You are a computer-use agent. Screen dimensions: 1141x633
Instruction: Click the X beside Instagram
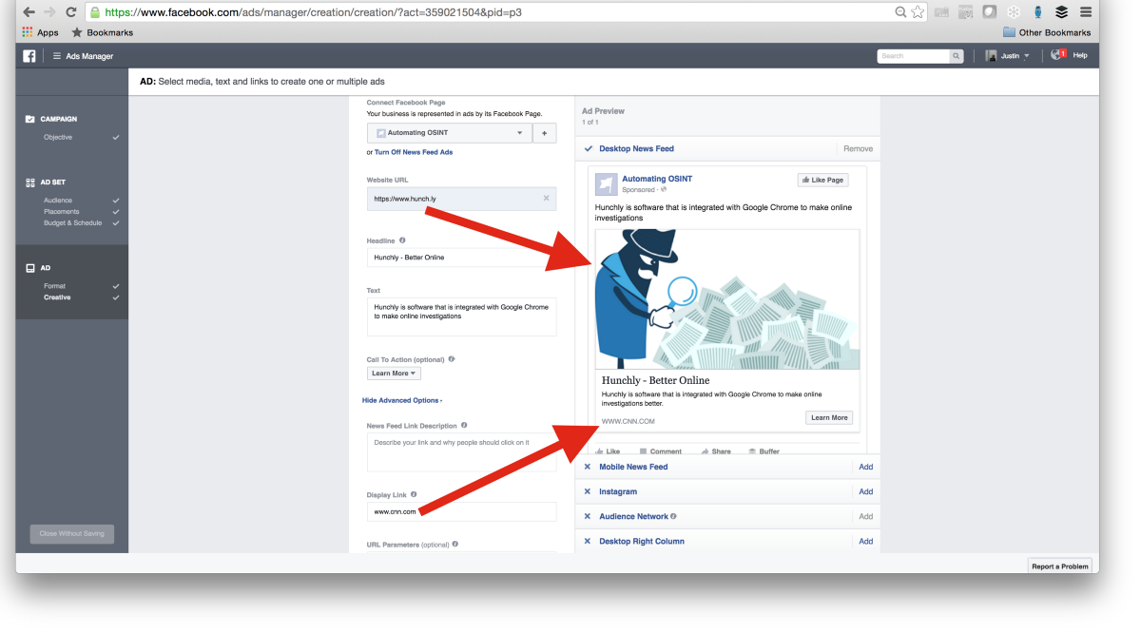pyautogui.click(x=587, y=491)
